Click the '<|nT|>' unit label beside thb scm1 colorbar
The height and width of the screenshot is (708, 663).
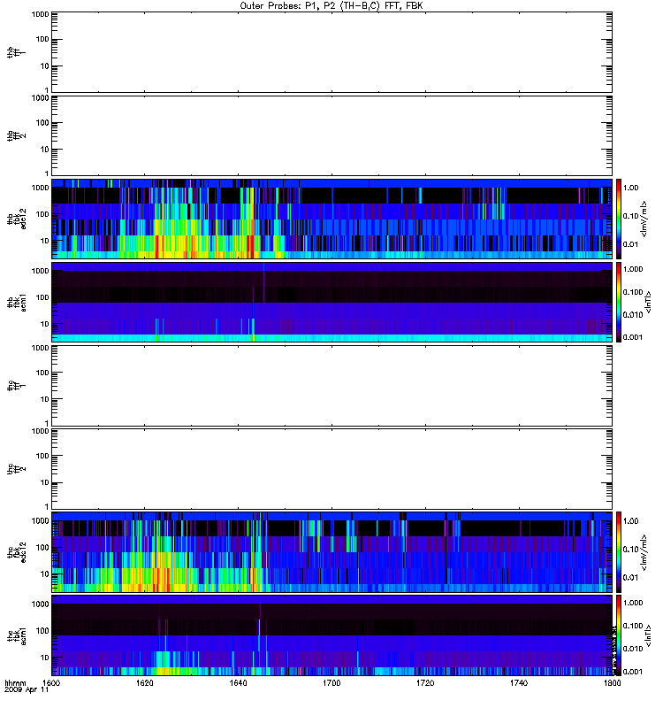pyautogui.click(x=648, y=302)
